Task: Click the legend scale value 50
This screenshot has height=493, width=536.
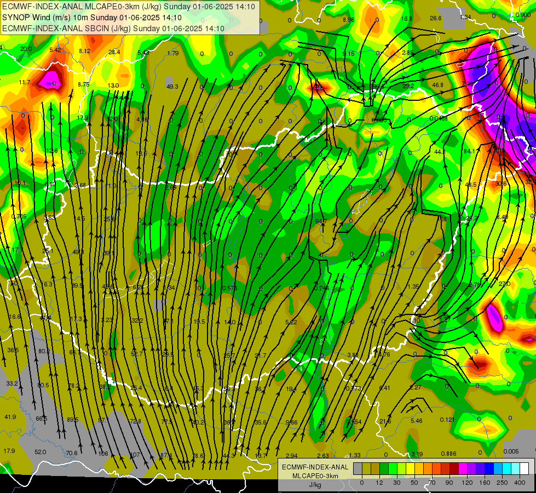Action: pos(414,483)
